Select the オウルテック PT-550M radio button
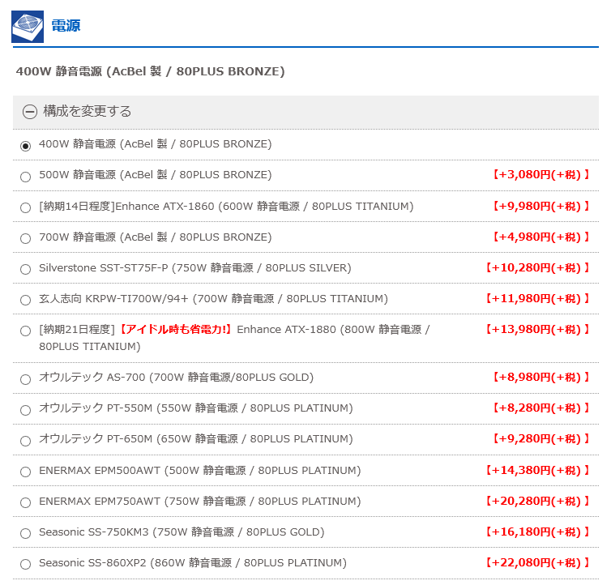Screen dimensions: 611x585 (x=25, y=411)
